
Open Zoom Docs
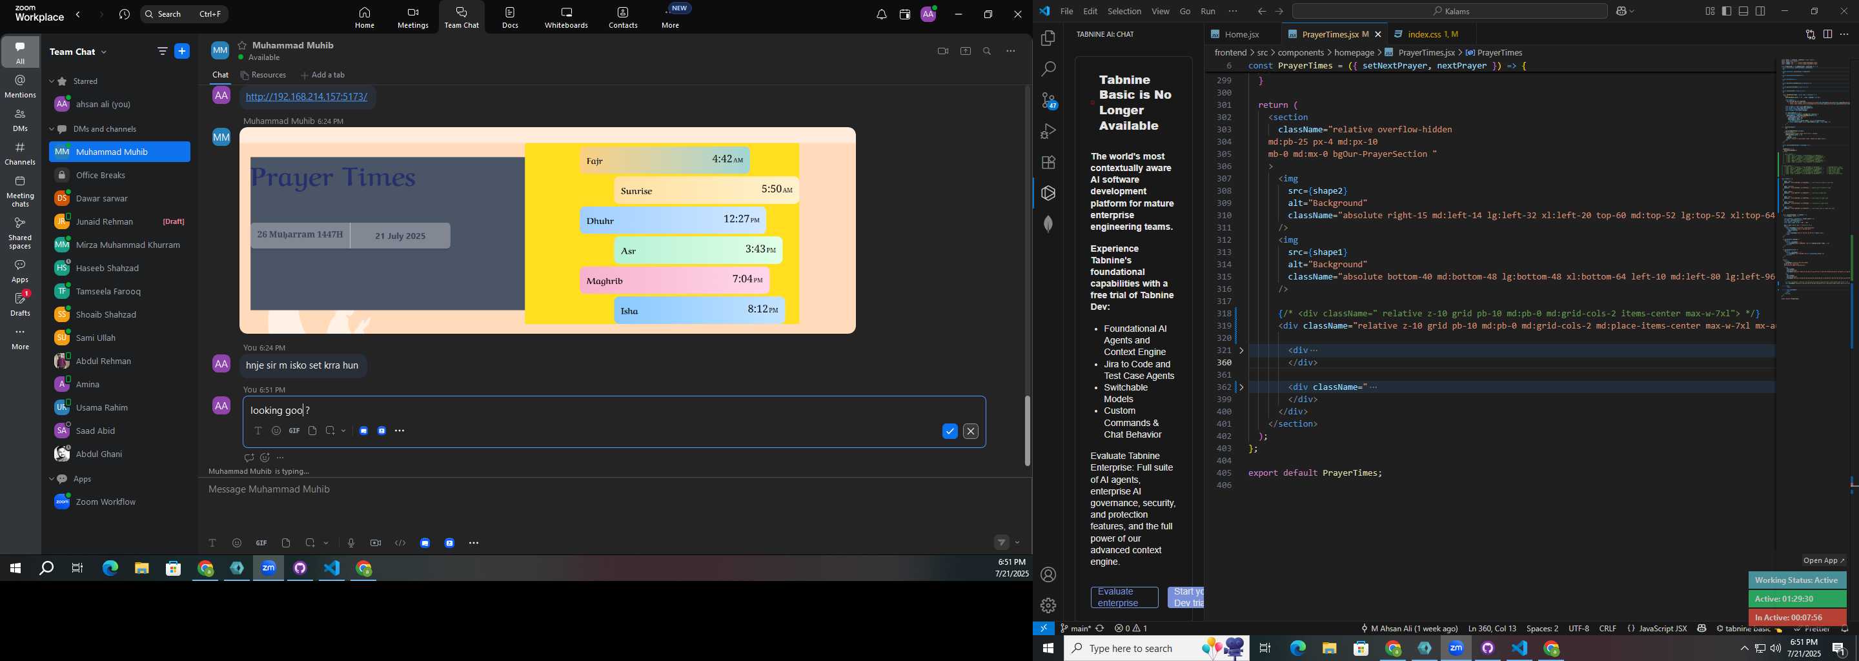[510, 19]
